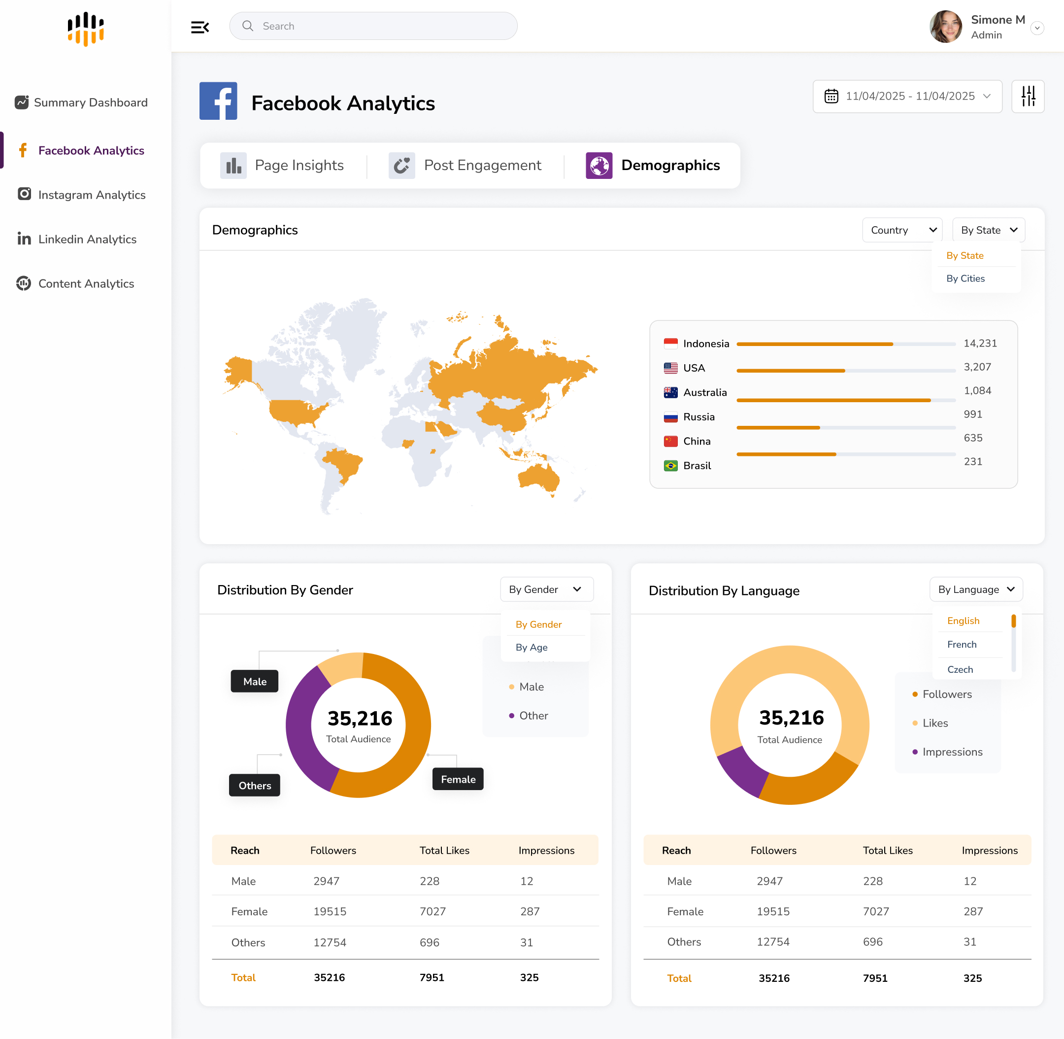Click Simone M profile avatar
1064x1039 pixels.
[946, 27]
